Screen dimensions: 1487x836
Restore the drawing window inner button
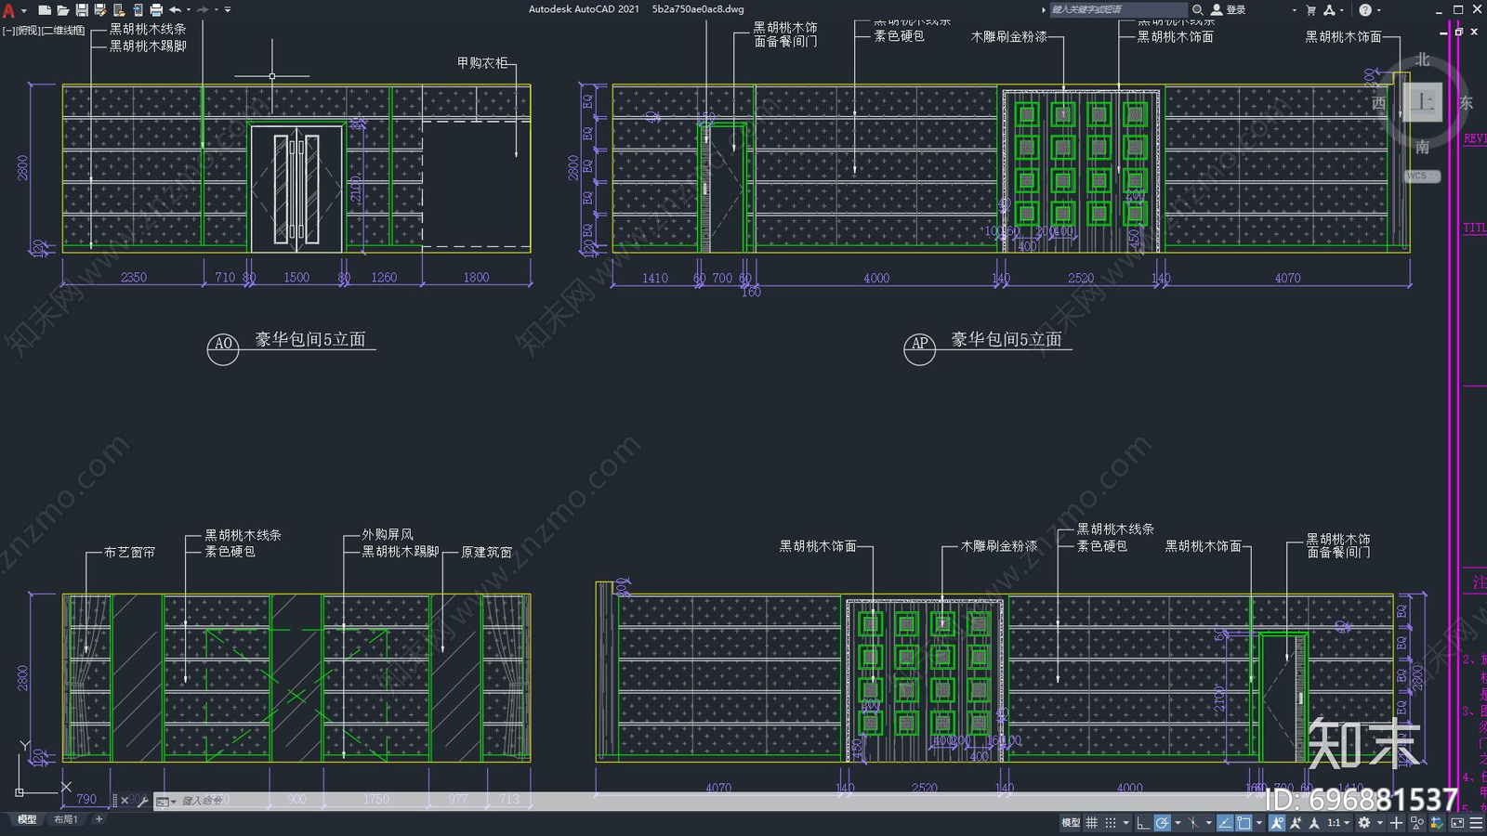click(x=1459, y=32)
